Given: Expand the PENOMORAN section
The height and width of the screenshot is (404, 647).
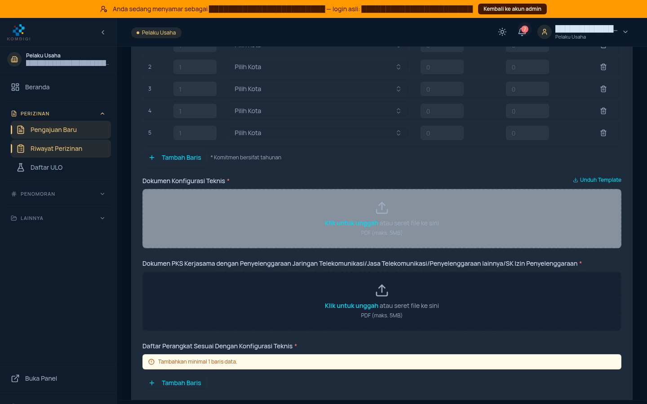Looking at the screenshot, I should point(58,194).
